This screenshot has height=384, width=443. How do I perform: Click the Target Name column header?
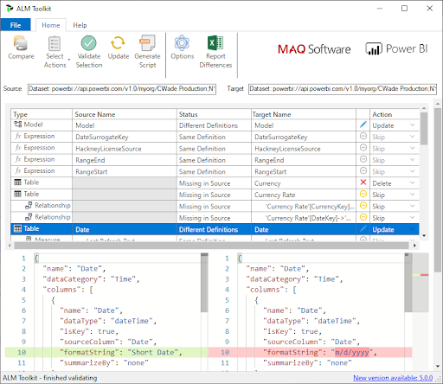point(304,114)
